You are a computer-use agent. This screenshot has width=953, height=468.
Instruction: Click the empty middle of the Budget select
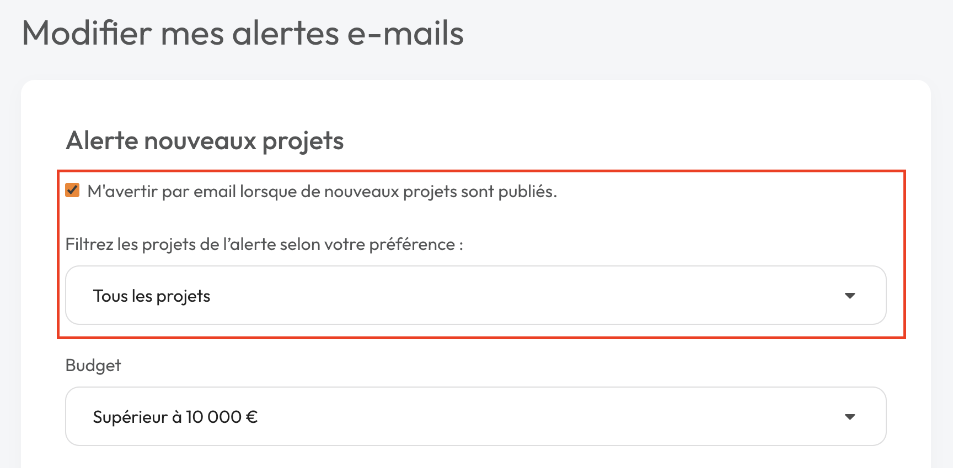(524, 417)
